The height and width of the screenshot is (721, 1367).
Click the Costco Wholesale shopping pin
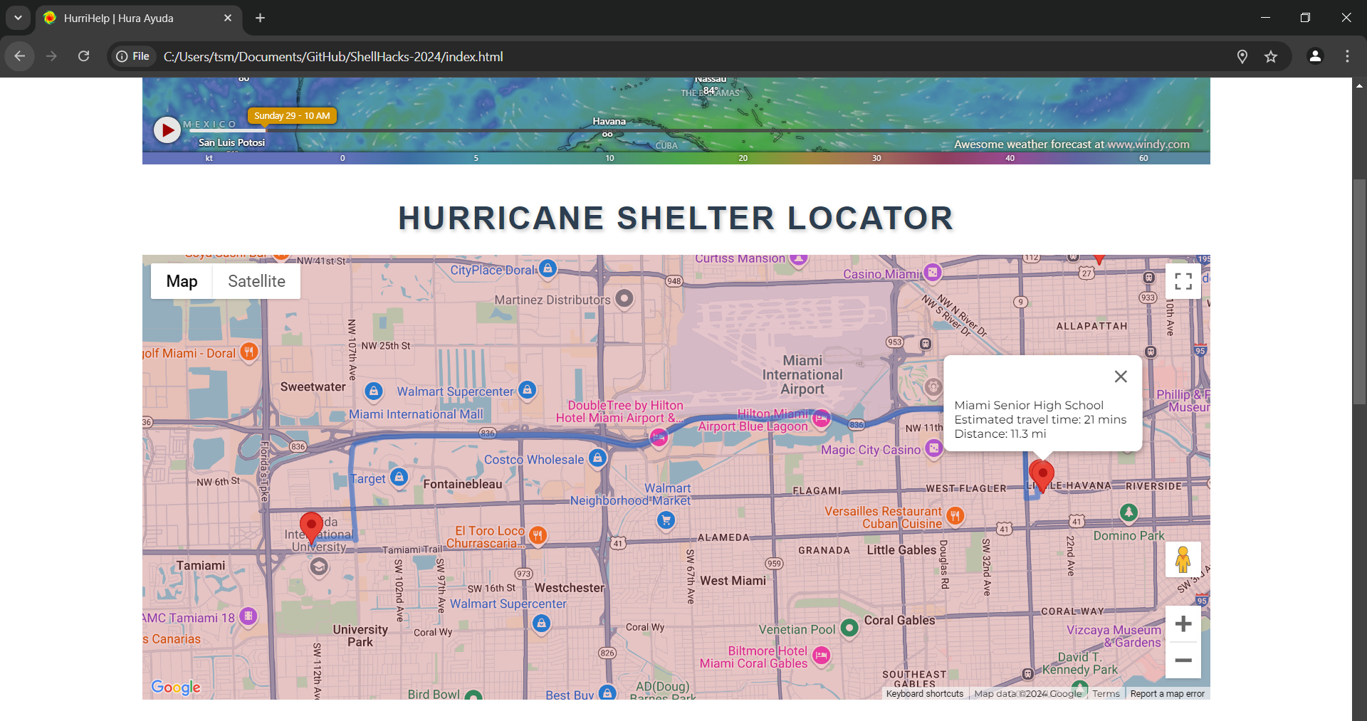coord(598,458)
